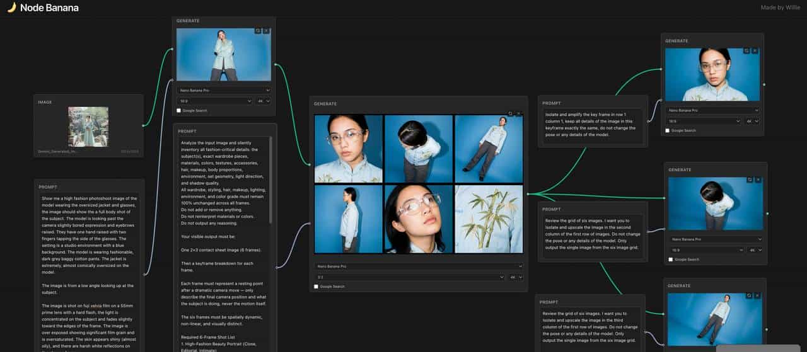Viewport: 807px width, 352px height.
Task: Expand the 3:2 aspect ratio dropdown
Action: coord(409,276)
